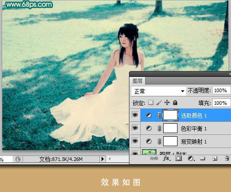Delete layer with trash icon
231x192 pixels.
click(x=227, y=158)
